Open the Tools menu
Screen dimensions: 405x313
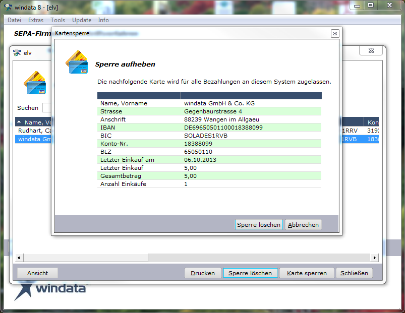[x=57, y=20]
